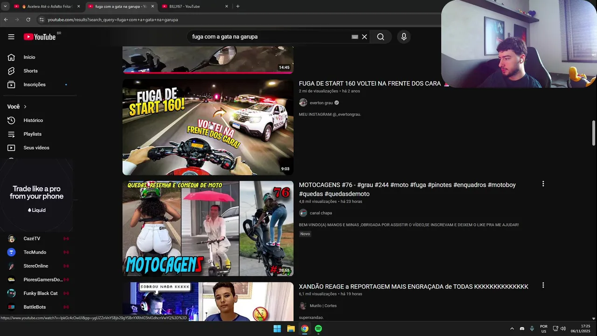Viewport: 597px width, 336px height.
Task: Click the Novo badge on MOTOCAGENS
Action: (x=305, y=234)
